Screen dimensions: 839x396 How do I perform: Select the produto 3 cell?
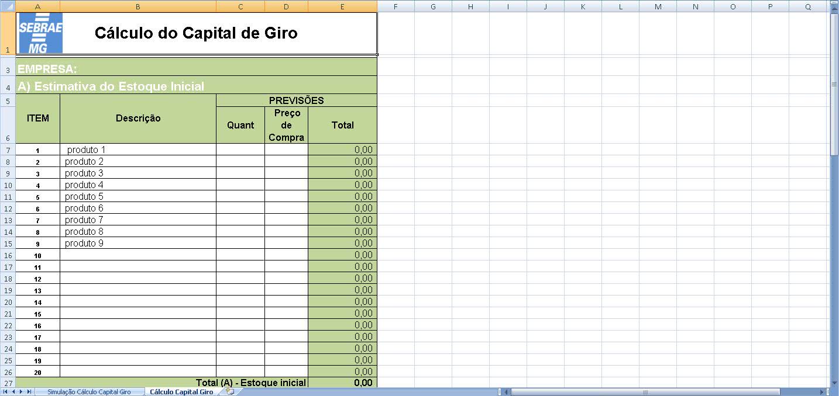(138, 173)
